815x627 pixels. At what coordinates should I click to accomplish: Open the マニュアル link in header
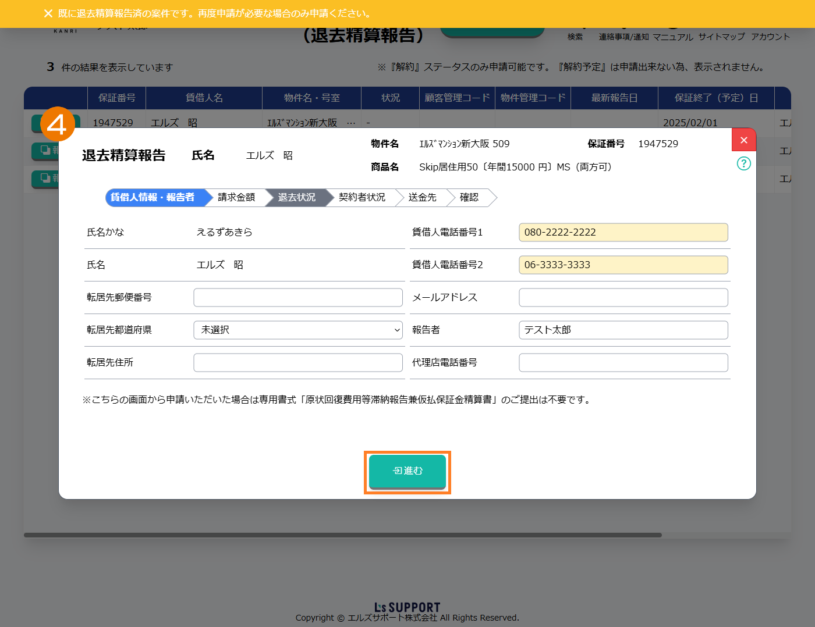tap(673, 37)
